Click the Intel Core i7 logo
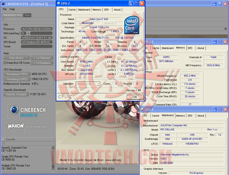229x175 pixels. point(132,25)
